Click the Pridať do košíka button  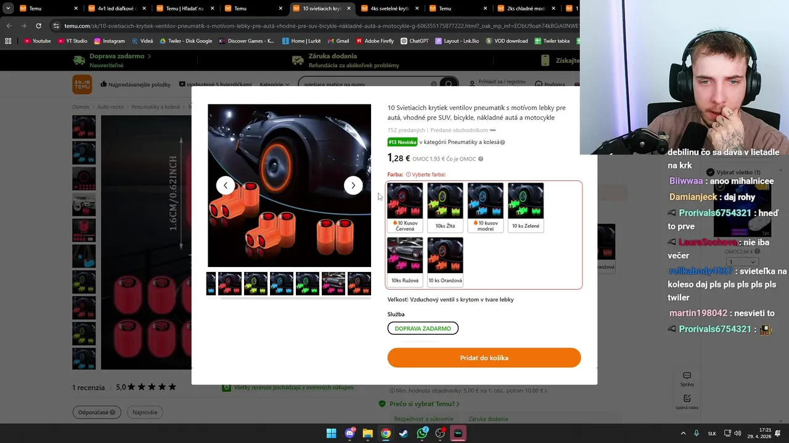[x=484, y=357]
